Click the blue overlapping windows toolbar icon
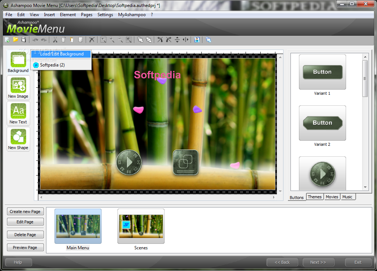377x271 pixels. coord(208,40)
